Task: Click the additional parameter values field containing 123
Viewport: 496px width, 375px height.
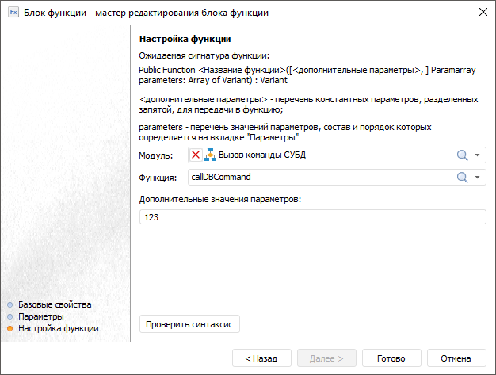Action: point(312,217)
